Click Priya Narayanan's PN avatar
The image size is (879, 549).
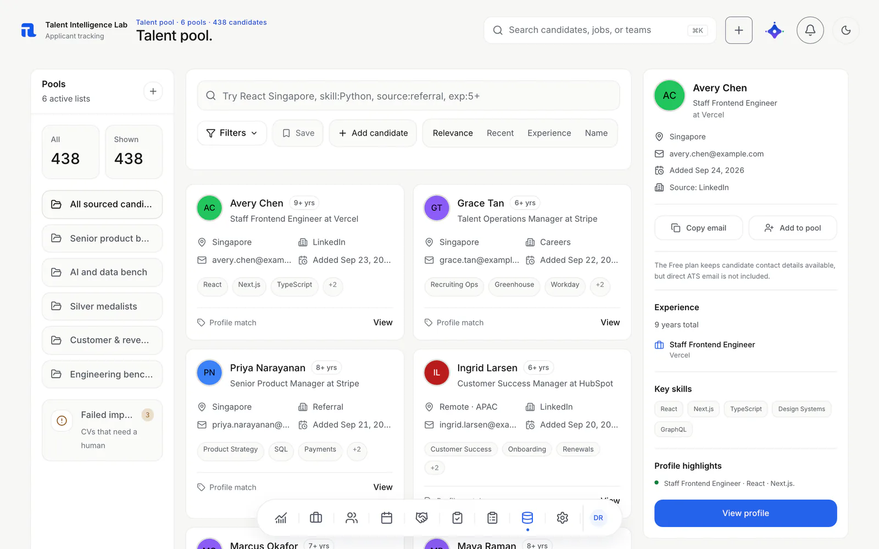pyautogui.click(x=209, y=373)
